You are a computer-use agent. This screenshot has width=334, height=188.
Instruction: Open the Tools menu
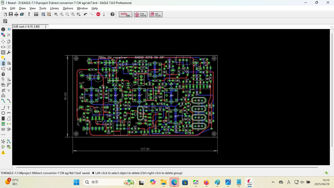(x=43, y=8)
